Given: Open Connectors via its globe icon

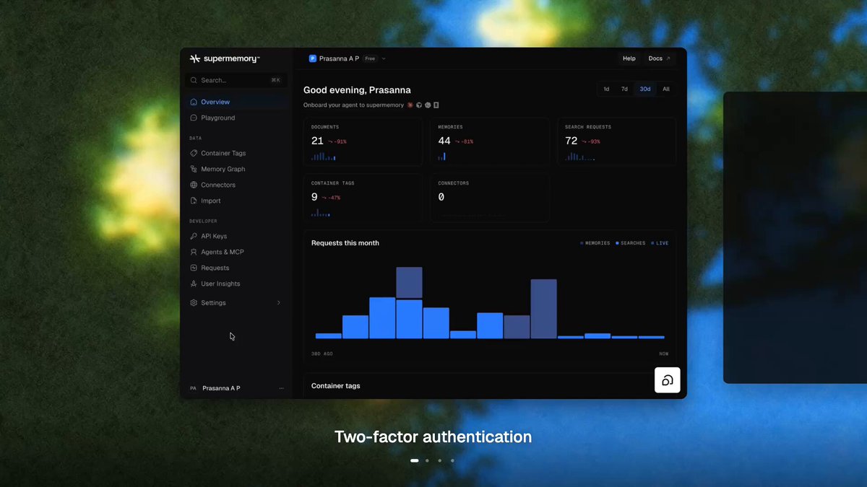Looking at the screenshot, I should pos(194,185).
